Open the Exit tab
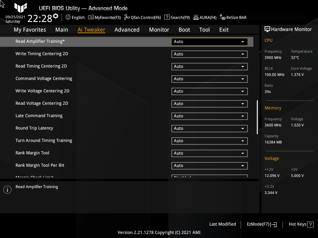318x238 pixels. tap(224, 30)
